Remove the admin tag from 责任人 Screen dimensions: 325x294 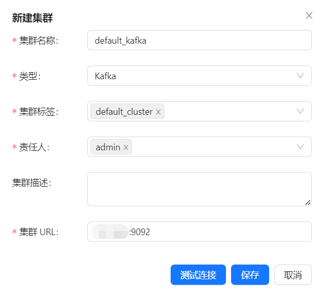click(126, 148)
